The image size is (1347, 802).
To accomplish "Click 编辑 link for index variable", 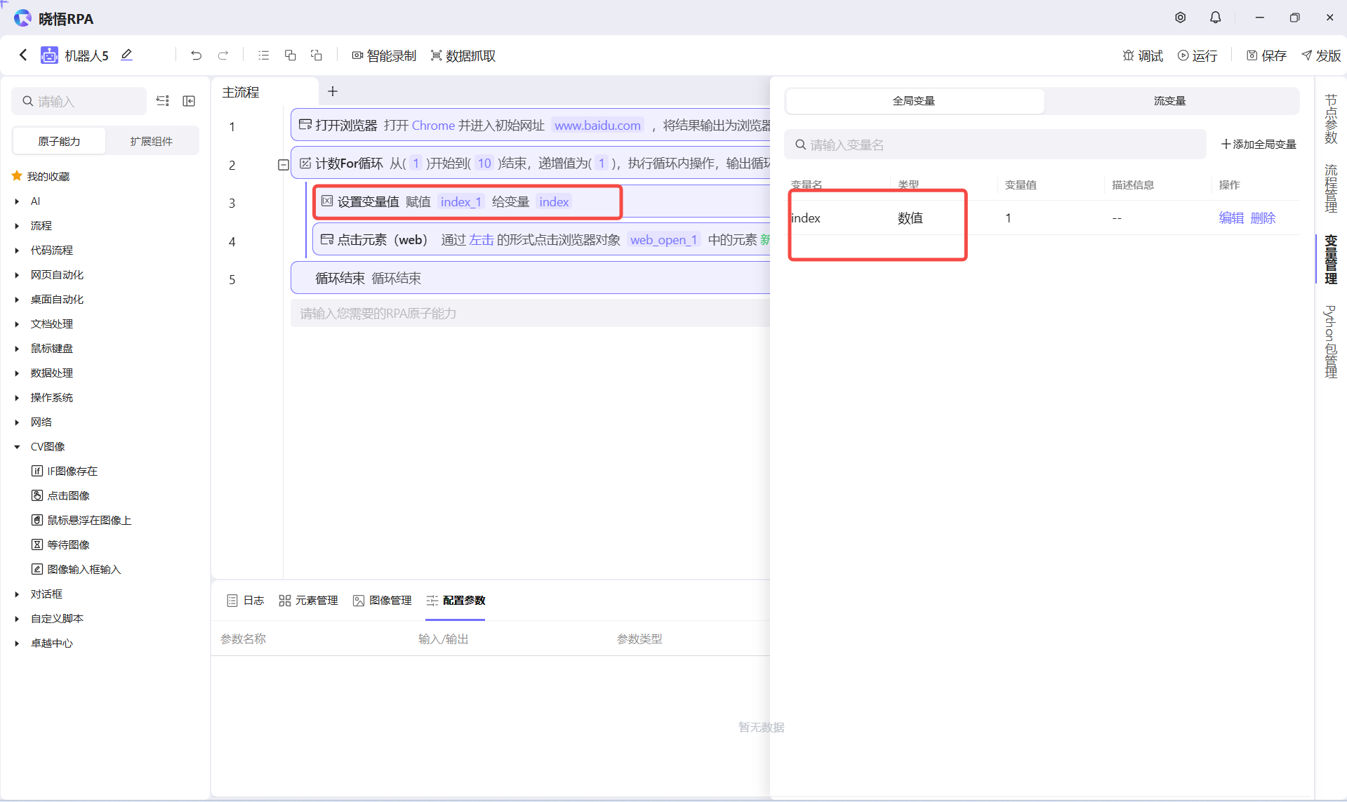I will point(1230,218).
